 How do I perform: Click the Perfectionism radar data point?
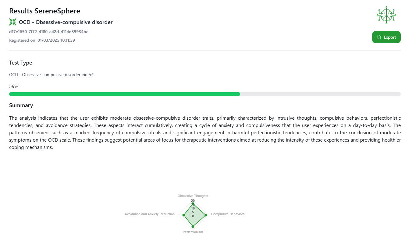[x=193, y=227]
